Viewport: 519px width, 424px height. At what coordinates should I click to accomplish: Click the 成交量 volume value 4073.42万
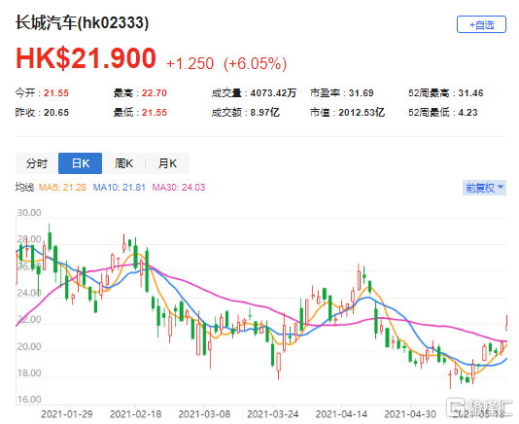(x=273, y=93)
